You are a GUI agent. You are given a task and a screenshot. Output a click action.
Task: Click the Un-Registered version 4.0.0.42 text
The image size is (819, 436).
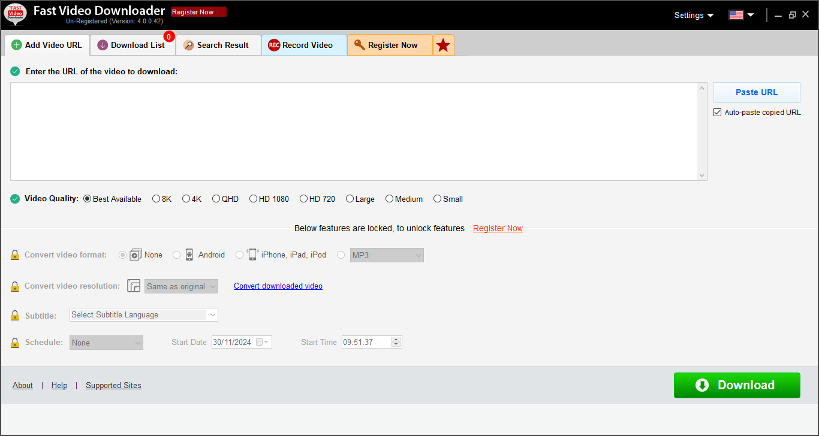coord(114,22)
